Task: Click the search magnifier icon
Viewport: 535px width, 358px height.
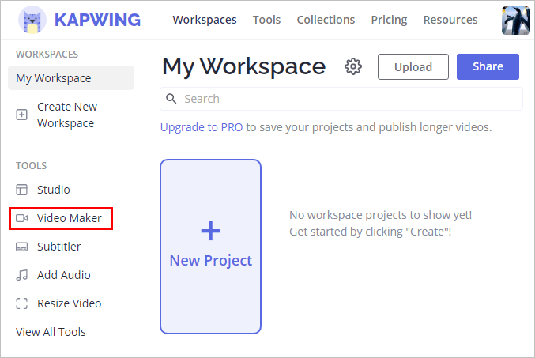Action: [171, 99]
